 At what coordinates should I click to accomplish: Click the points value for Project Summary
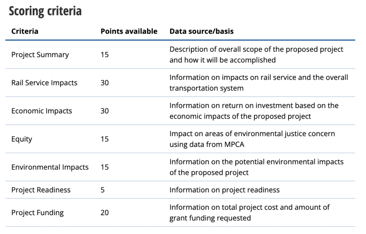pos(104,55)
